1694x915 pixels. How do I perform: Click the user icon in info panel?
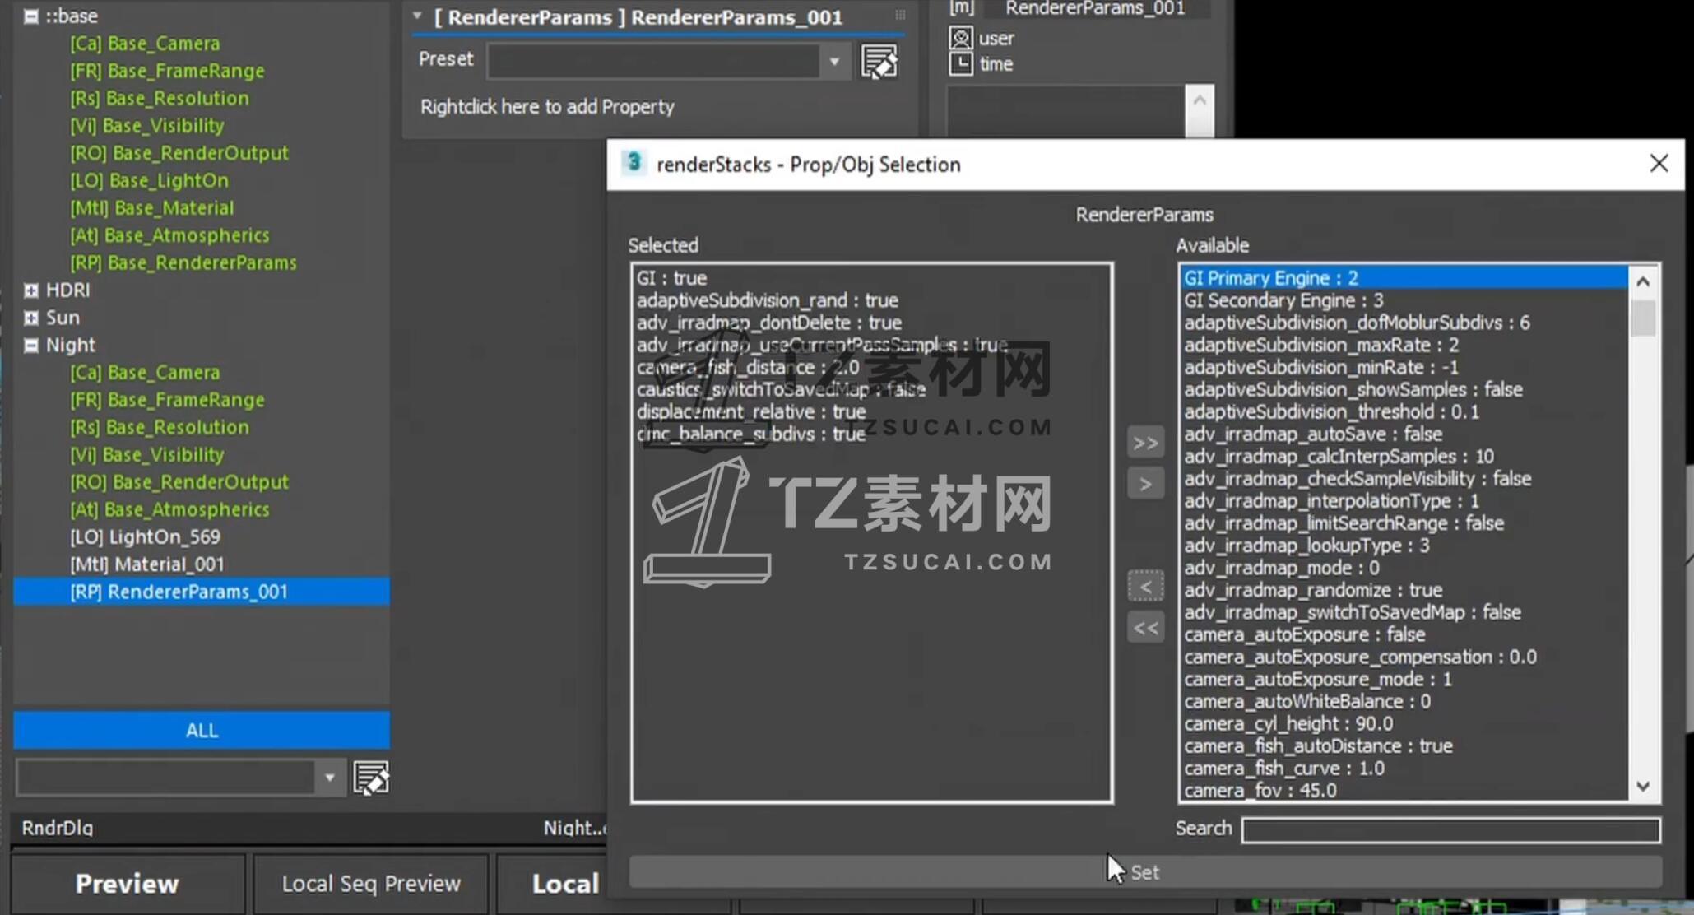point(960,38)
